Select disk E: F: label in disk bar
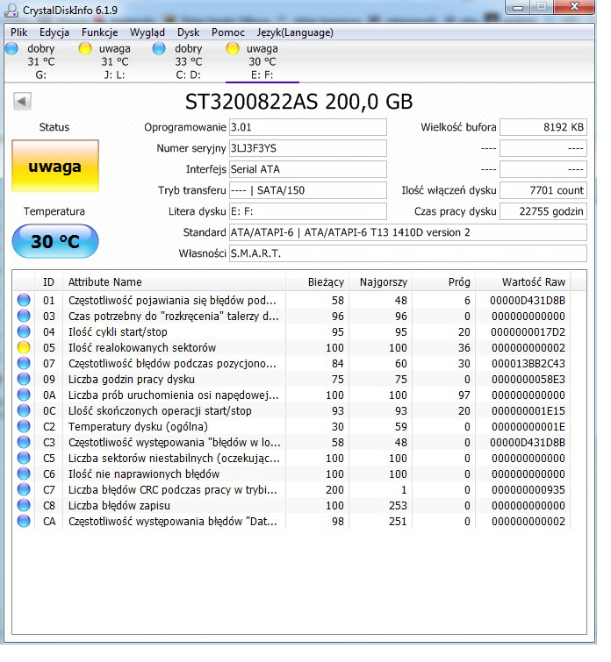611x662 pixels. [262, 75]
